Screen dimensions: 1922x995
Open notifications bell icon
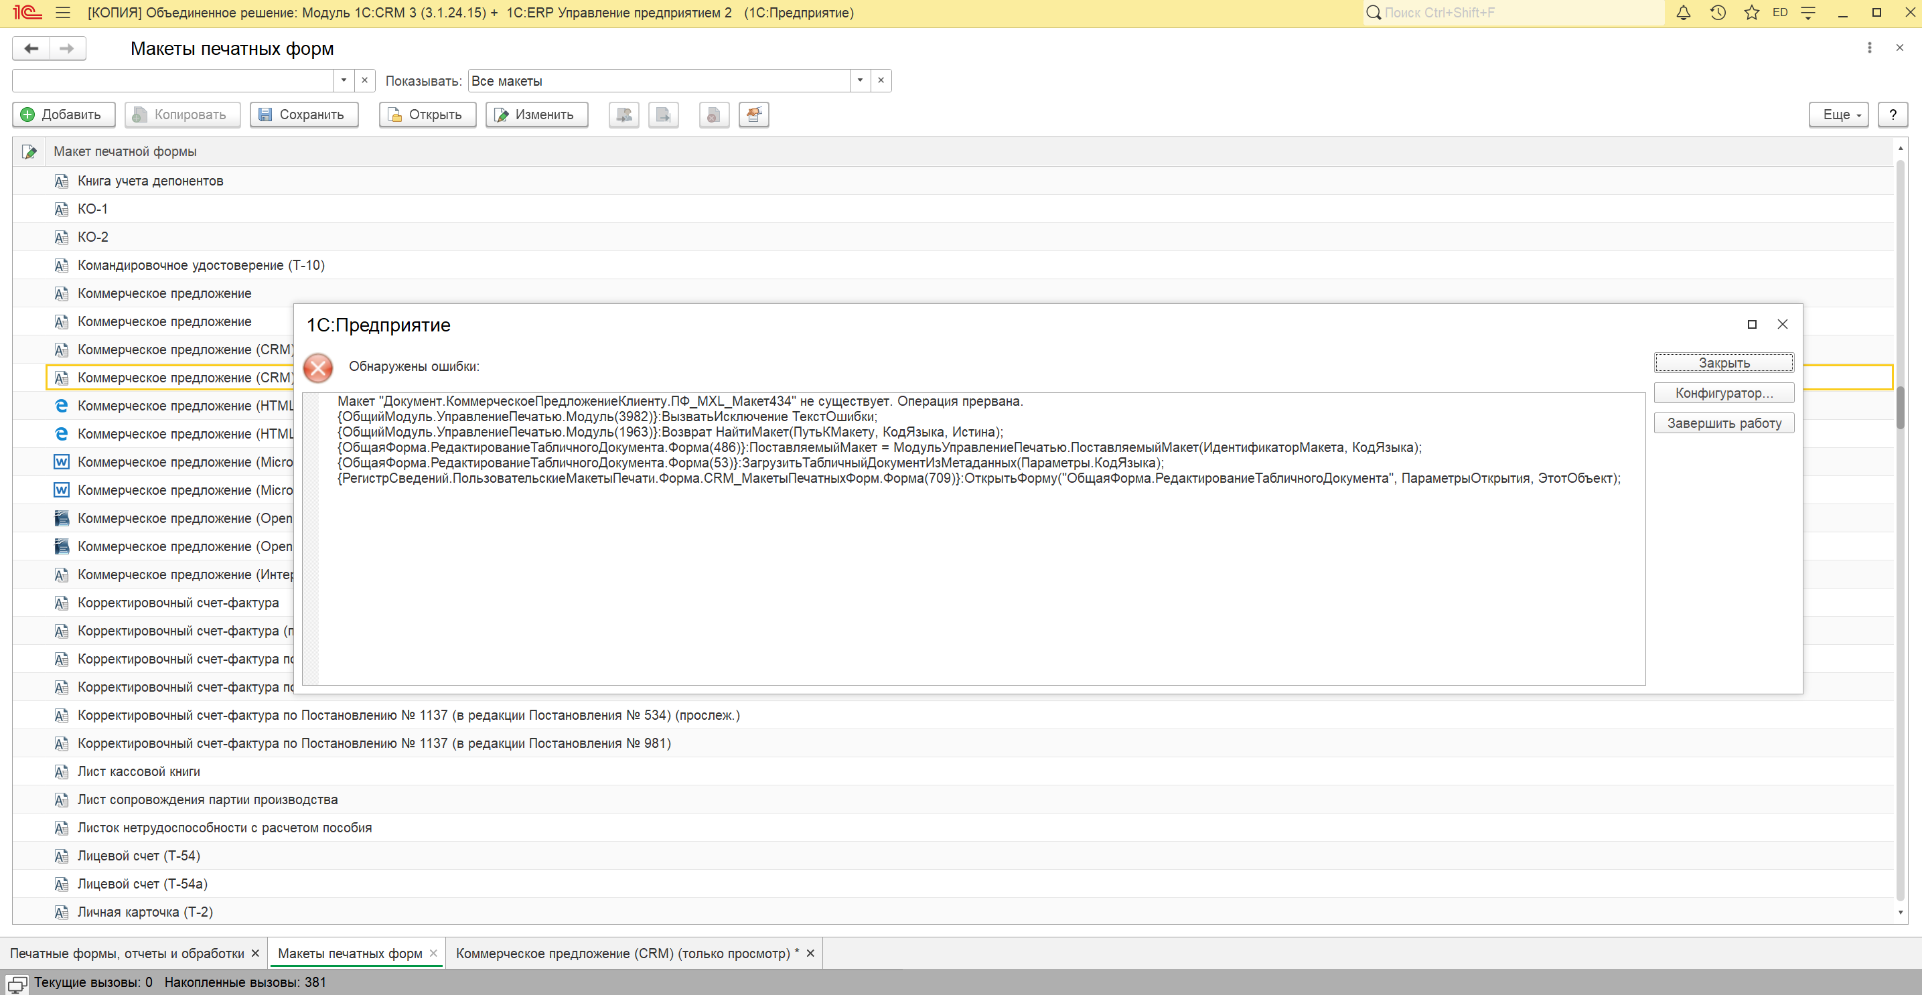pyautogui.click(x=1683, y=13)
